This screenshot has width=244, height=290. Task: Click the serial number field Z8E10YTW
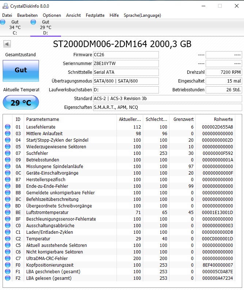click(x=126, y=64)
